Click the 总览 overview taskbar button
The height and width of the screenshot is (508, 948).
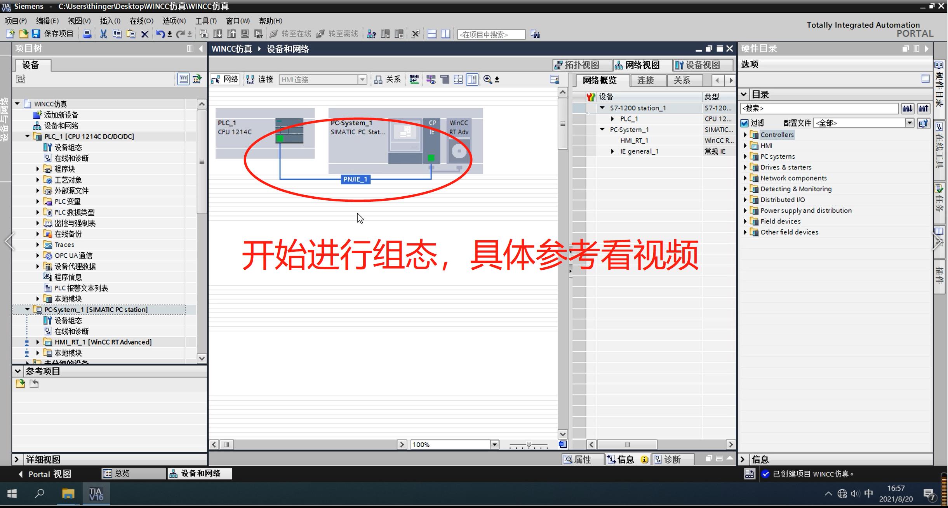(133, 473)
